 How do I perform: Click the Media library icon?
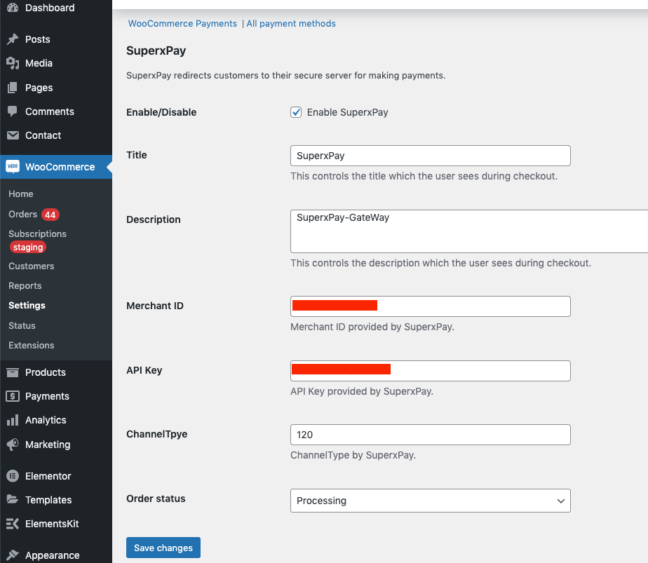[13, 63]
